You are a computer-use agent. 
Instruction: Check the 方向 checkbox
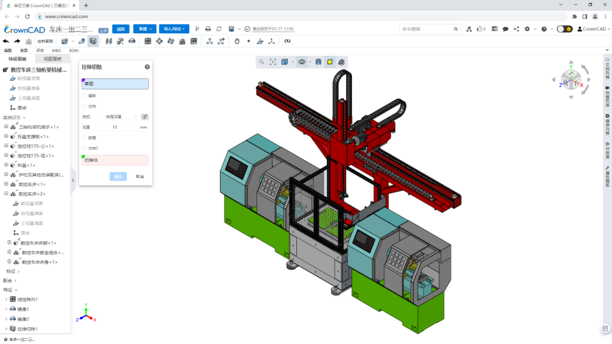(x=84, y=106)
